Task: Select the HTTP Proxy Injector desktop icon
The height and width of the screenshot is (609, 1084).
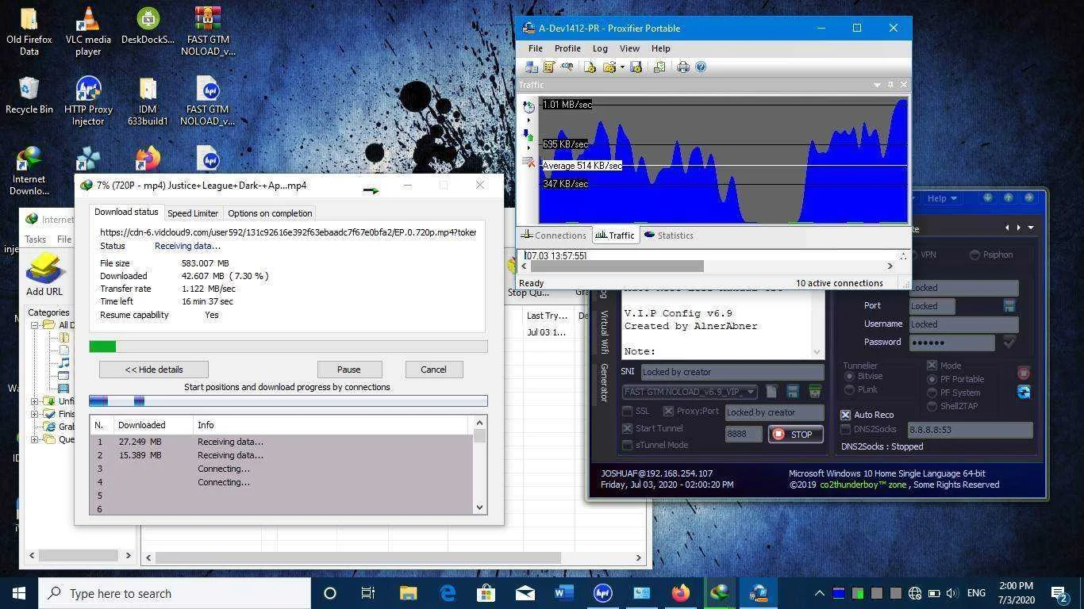Action: 88,101
